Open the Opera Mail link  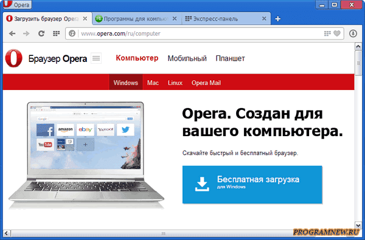(206, 83)
